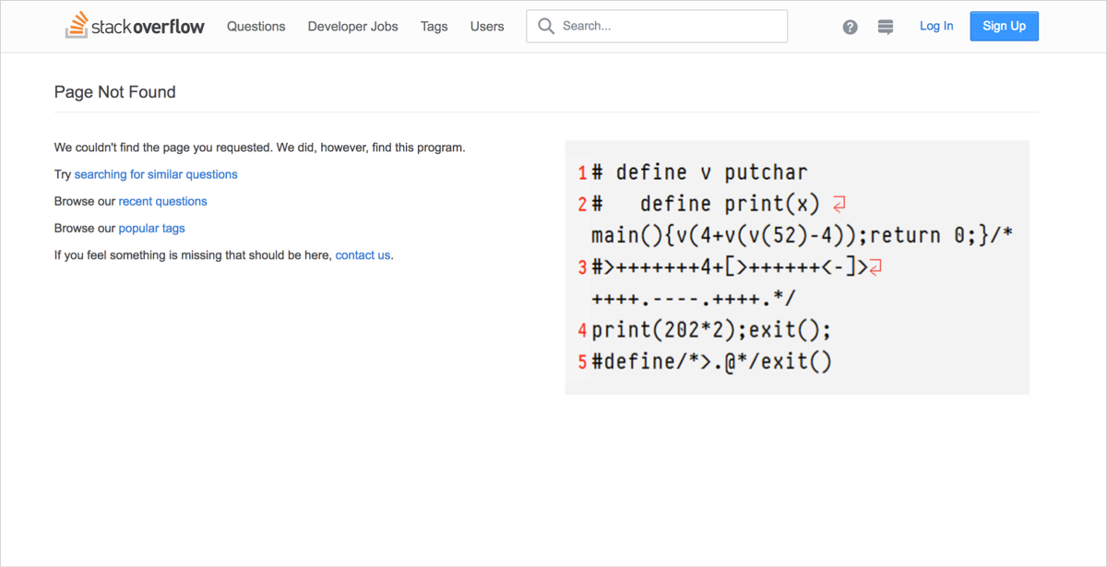Browse the 'popular tags' link

point(151,228)
